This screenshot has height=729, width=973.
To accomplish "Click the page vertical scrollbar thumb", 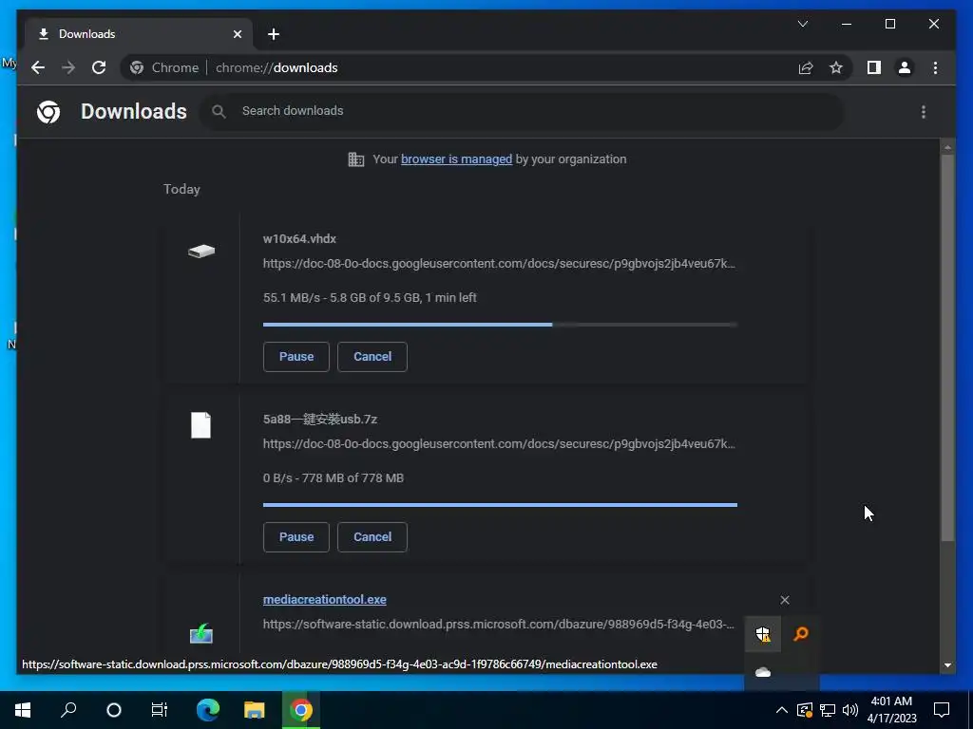I will pos(947,347).
